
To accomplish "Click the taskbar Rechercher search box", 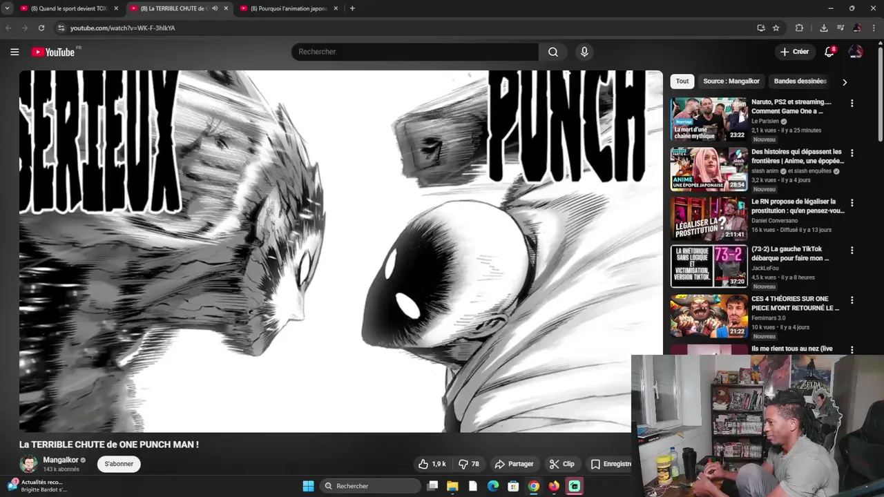I will 372,486.
